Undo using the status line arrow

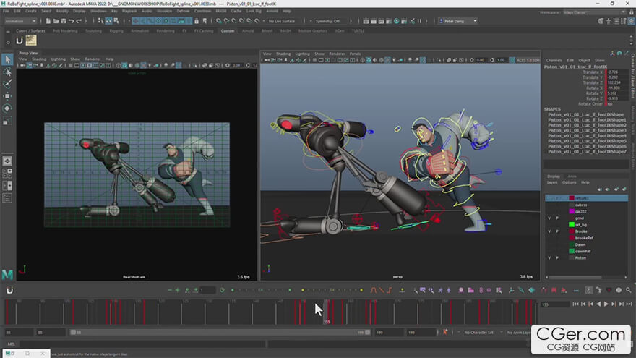pos(71,21)
